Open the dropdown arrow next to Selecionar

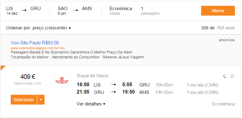pos(41,100)
